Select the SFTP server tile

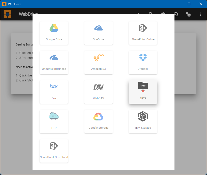[143, 92]
